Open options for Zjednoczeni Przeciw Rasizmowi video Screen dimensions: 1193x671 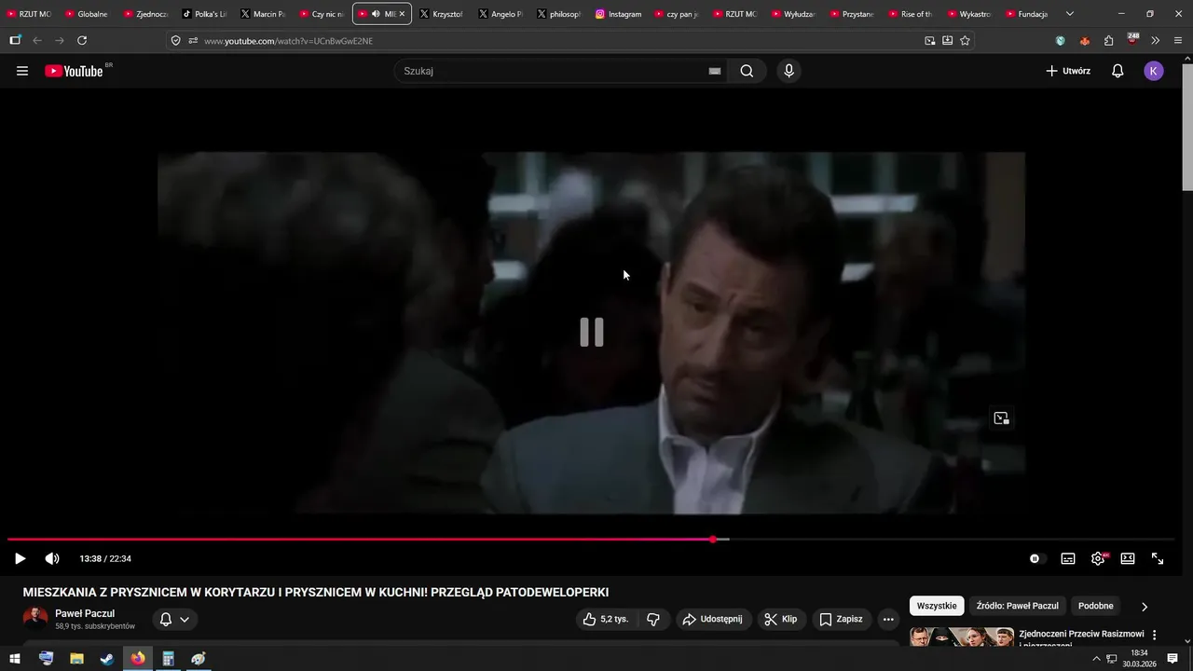tap(1155, 635)
